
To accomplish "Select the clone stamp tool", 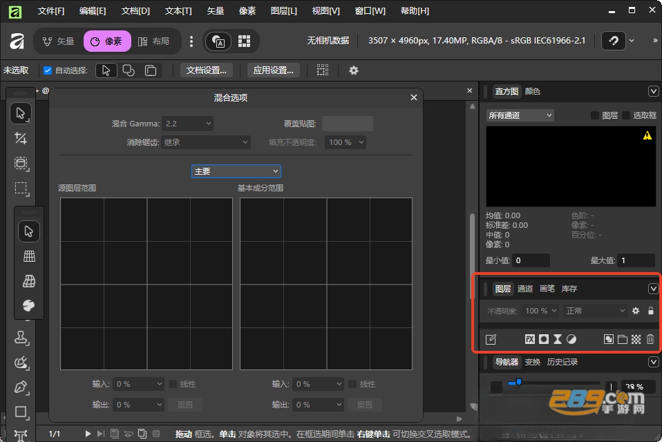I will [x=21, y=338].
